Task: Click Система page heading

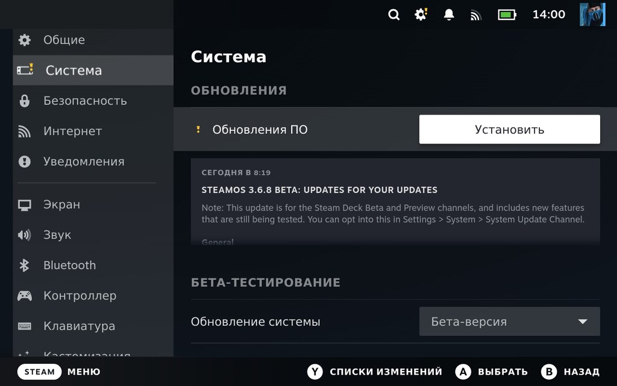Action: [x=228, y=57]
